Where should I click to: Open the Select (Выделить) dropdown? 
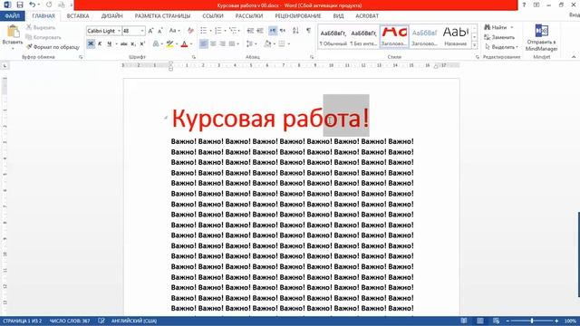(501, 47)
